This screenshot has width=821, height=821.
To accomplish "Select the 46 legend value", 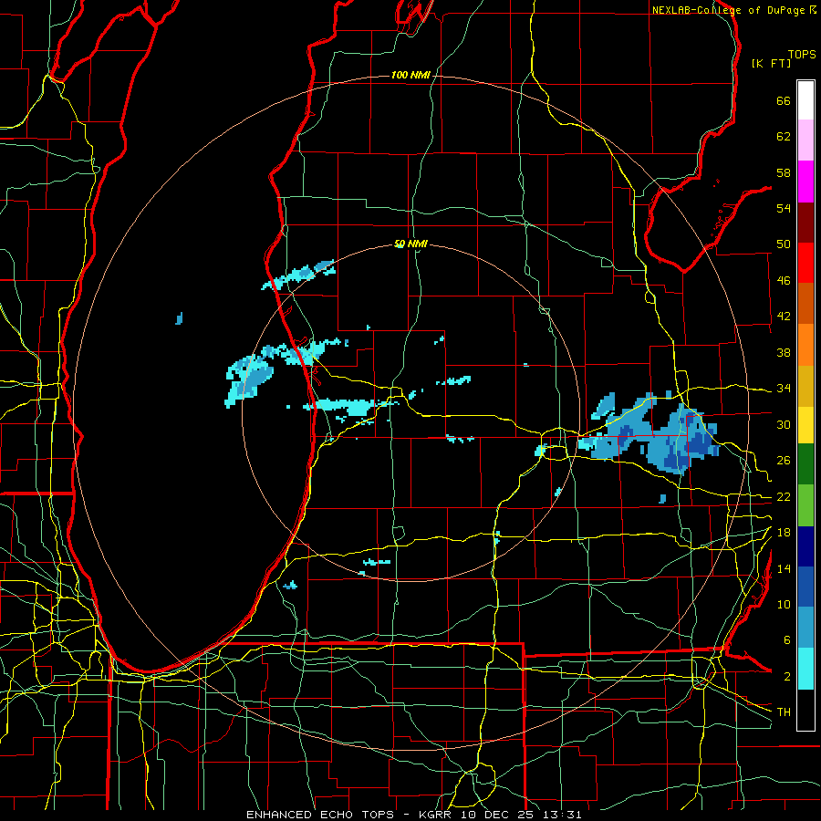I will (x=784, y=281).
